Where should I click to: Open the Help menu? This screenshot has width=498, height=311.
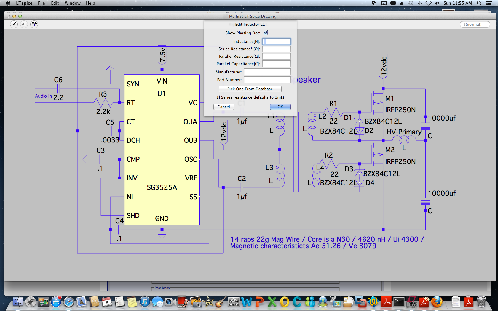[90, 3]
